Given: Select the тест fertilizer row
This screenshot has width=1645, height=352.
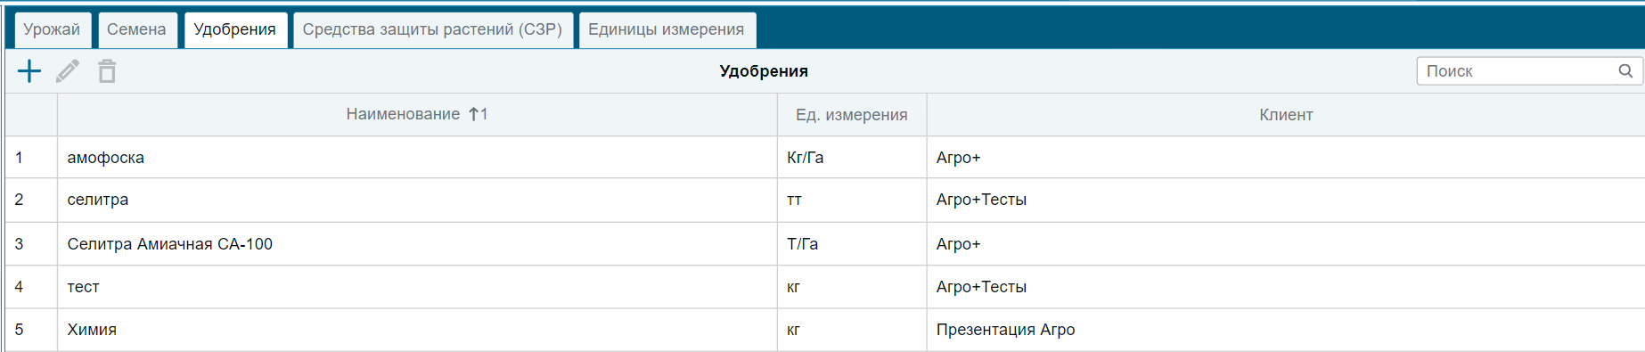Looking at the screenshot, I should pyautogui.click(x=824, y=287).
